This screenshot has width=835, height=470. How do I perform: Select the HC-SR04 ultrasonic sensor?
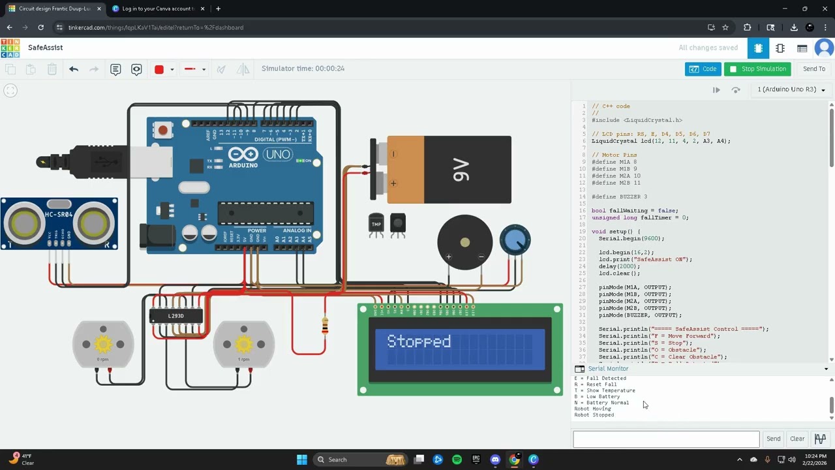click(59, 224)
